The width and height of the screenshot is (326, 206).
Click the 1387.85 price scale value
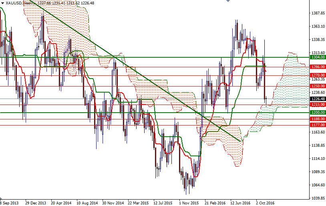point(318,13)
